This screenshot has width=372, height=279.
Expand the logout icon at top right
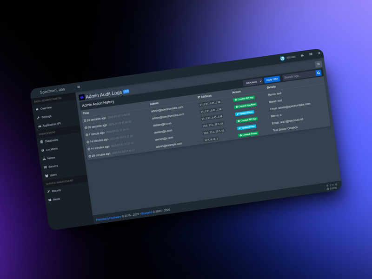[x=319, y=53]
